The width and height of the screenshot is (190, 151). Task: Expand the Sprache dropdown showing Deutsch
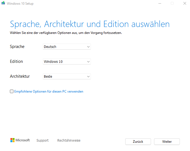pos(67,47)
